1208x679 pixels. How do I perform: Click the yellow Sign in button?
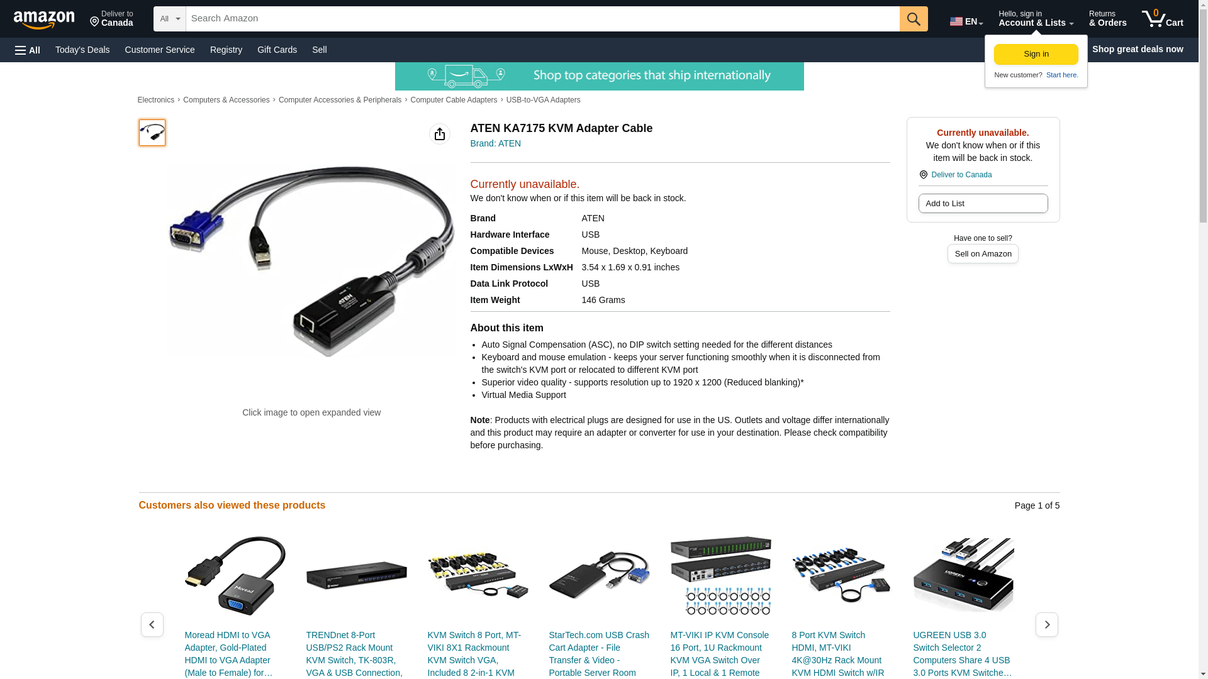1036,54
